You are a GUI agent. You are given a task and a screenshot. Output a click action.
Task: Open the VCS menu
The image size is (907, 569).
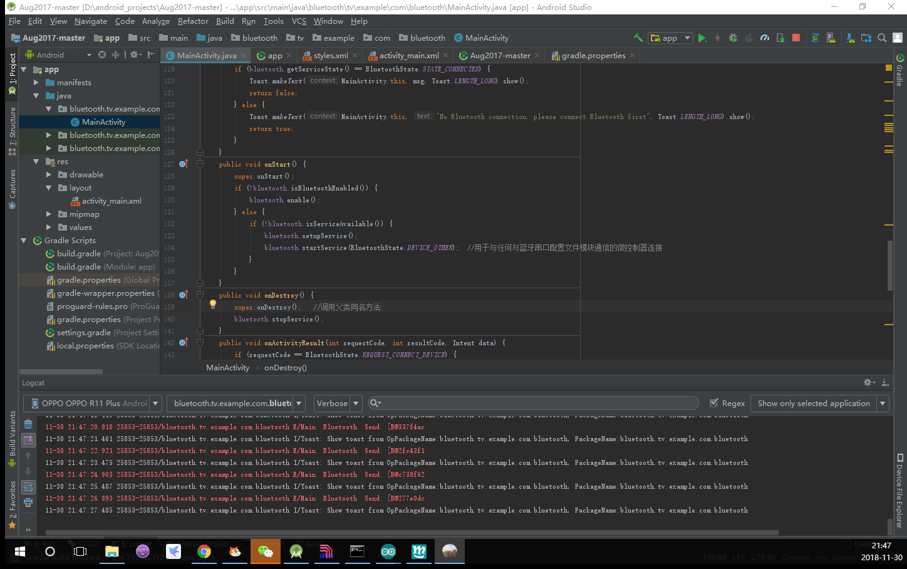(299, 21)
